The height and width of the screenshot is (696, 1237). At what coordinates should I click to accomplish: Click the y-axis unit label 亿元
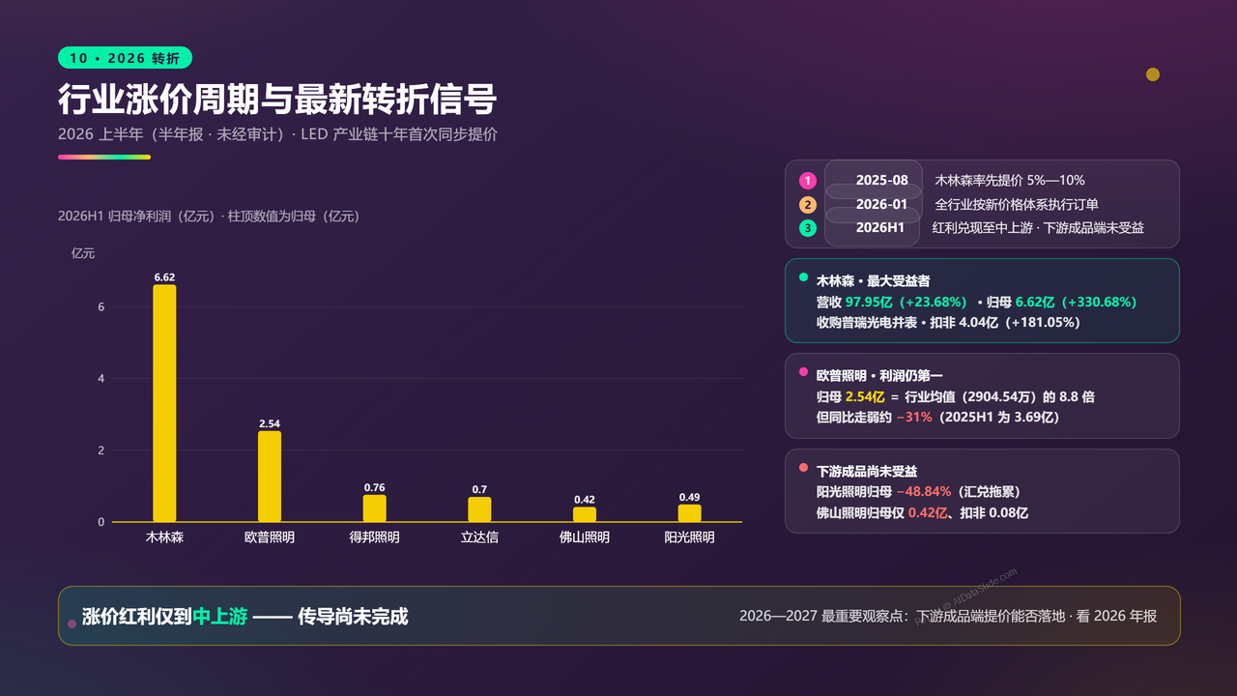pos(84,253)
